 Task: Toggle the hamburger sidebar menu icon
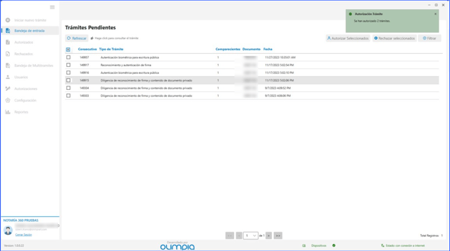pyautogui.click(x=52, y=7)
